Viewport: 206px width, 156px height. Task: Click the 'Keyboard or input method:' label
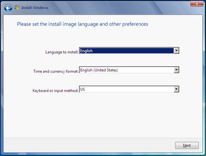(55, 91)
